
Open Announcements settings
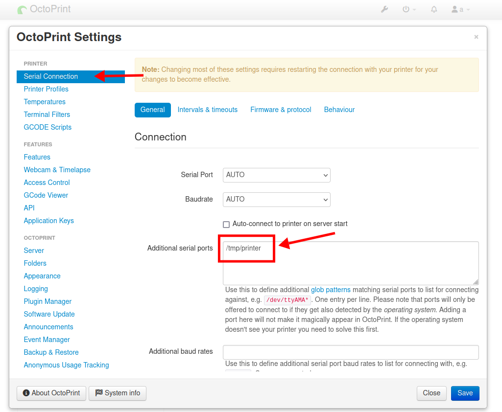[x=48, y=327]
